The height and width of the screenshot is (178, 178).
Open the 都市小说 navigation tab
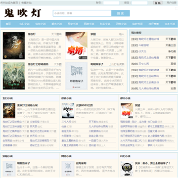56,24
